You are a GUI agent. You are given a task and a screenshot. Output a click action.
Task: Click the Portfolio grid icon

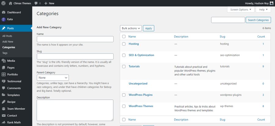(x=3, y=74)
